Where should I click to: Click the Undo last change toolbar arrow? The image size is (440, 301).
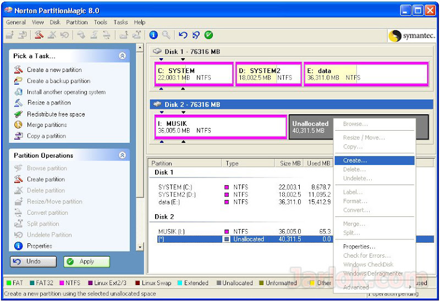click(183, 35)
